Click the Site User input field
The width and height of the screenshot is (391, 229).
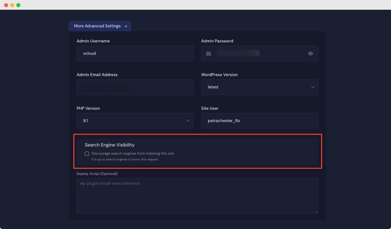pyautogui.click(x=259, y=121)
